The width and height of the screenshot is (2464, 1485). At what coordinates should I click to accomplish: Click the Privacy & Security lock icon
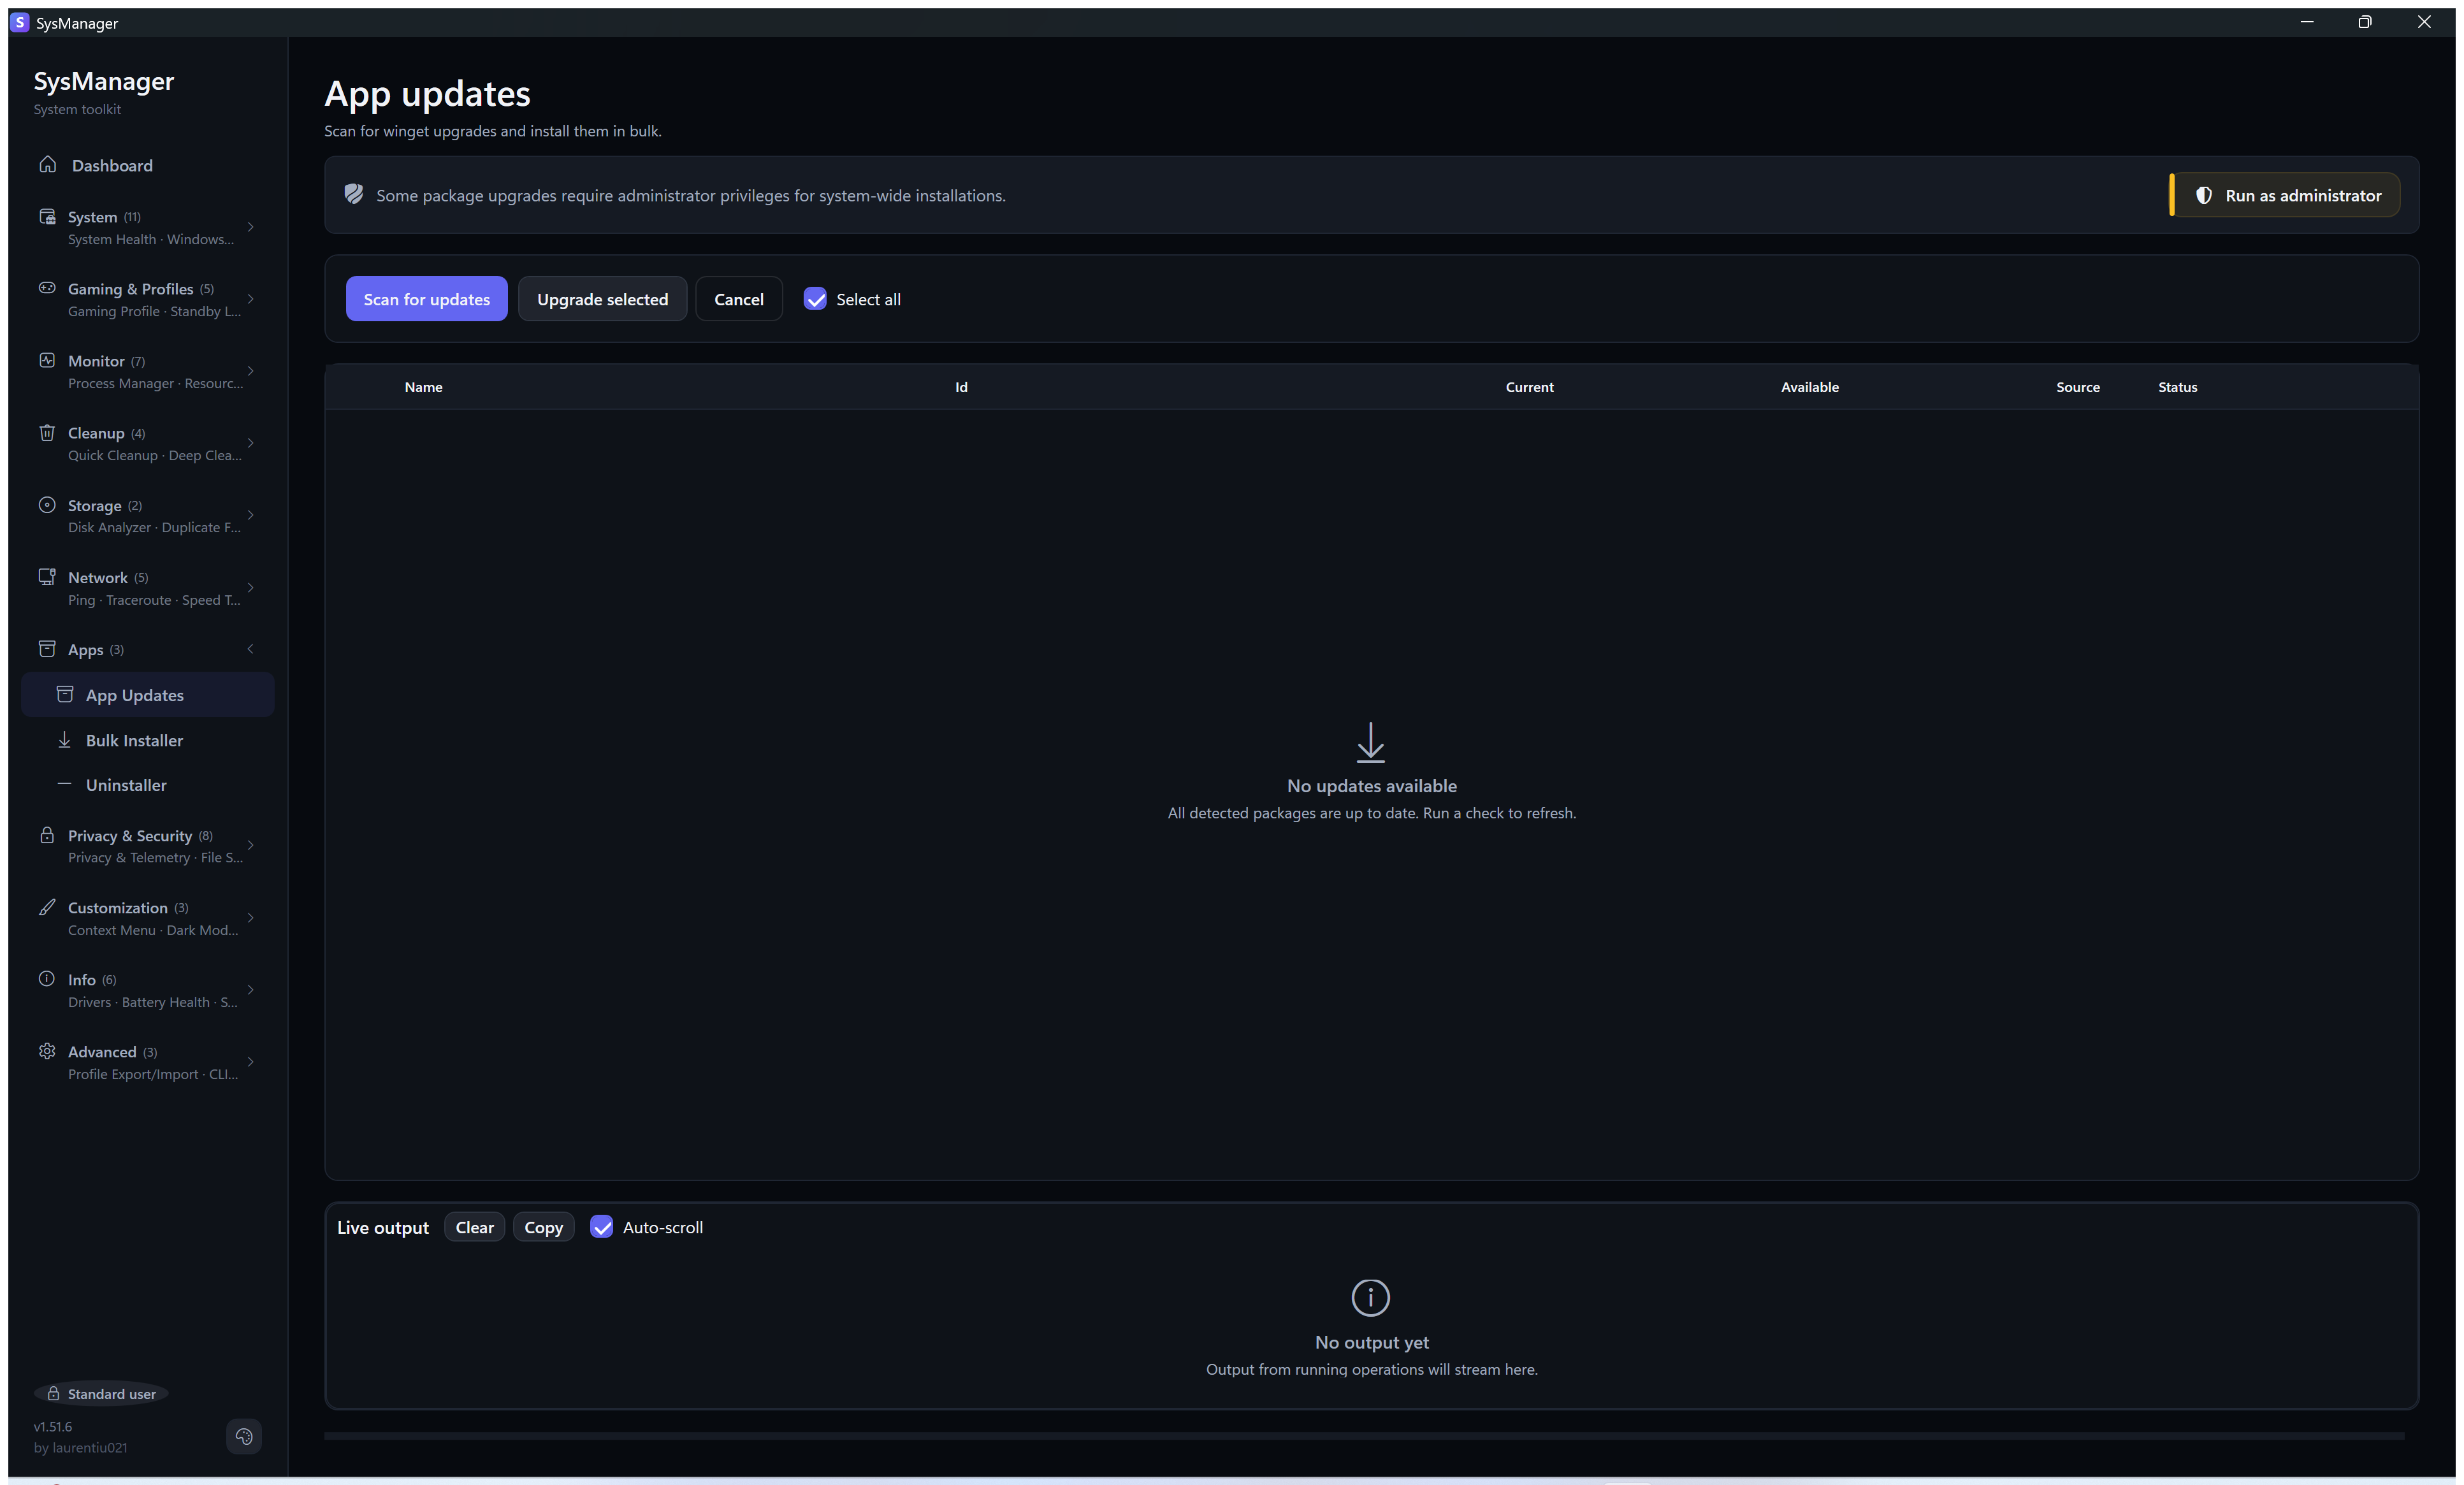click(x=47, y=835)
